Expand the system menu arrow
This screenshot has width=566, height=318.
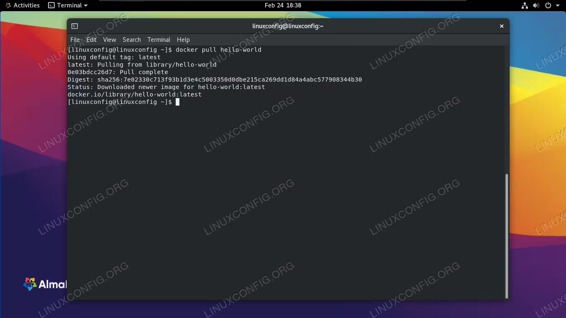[557, 5]
